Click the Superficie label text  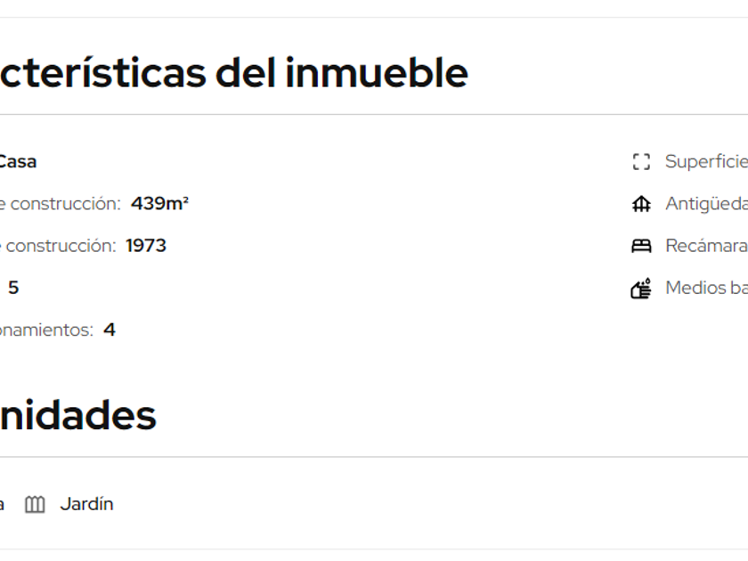[706, 162]
